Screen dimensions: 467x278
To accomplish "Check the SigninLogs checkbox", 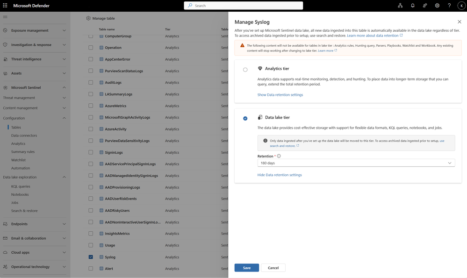I will point(91,152).
